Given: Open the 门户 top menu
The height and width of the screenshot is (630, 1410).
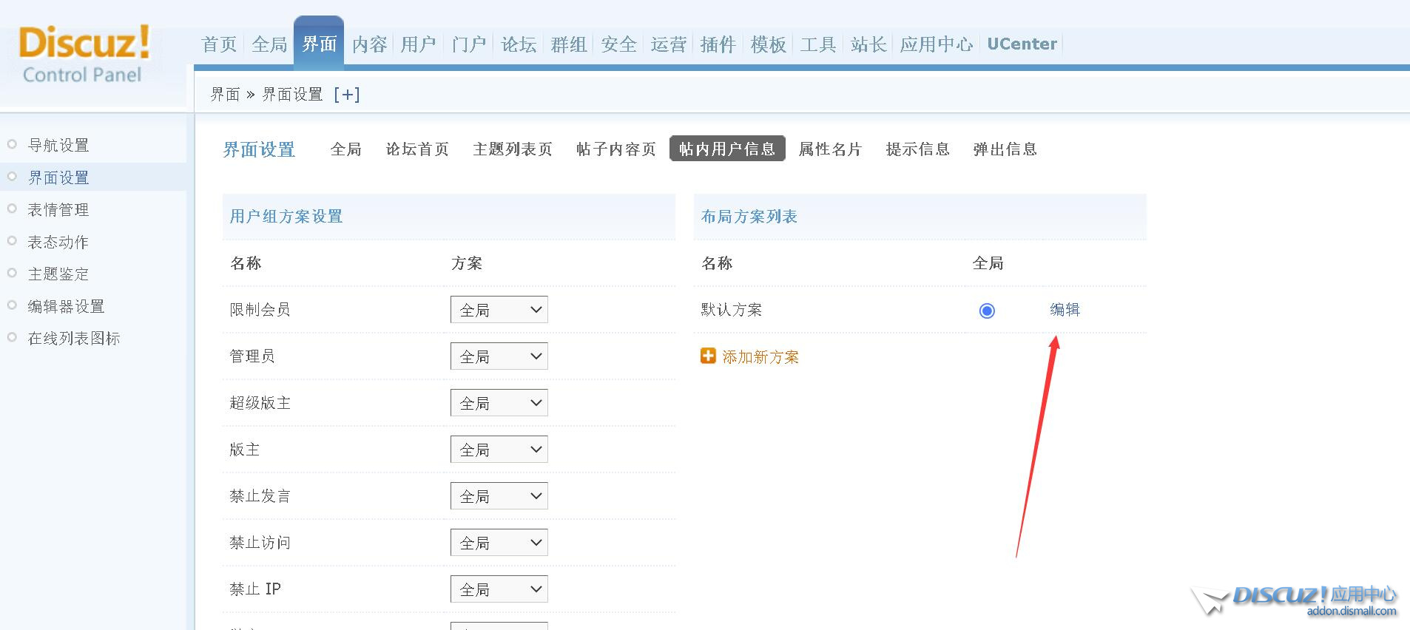Looking at the screenshot, I should (469, 44).
